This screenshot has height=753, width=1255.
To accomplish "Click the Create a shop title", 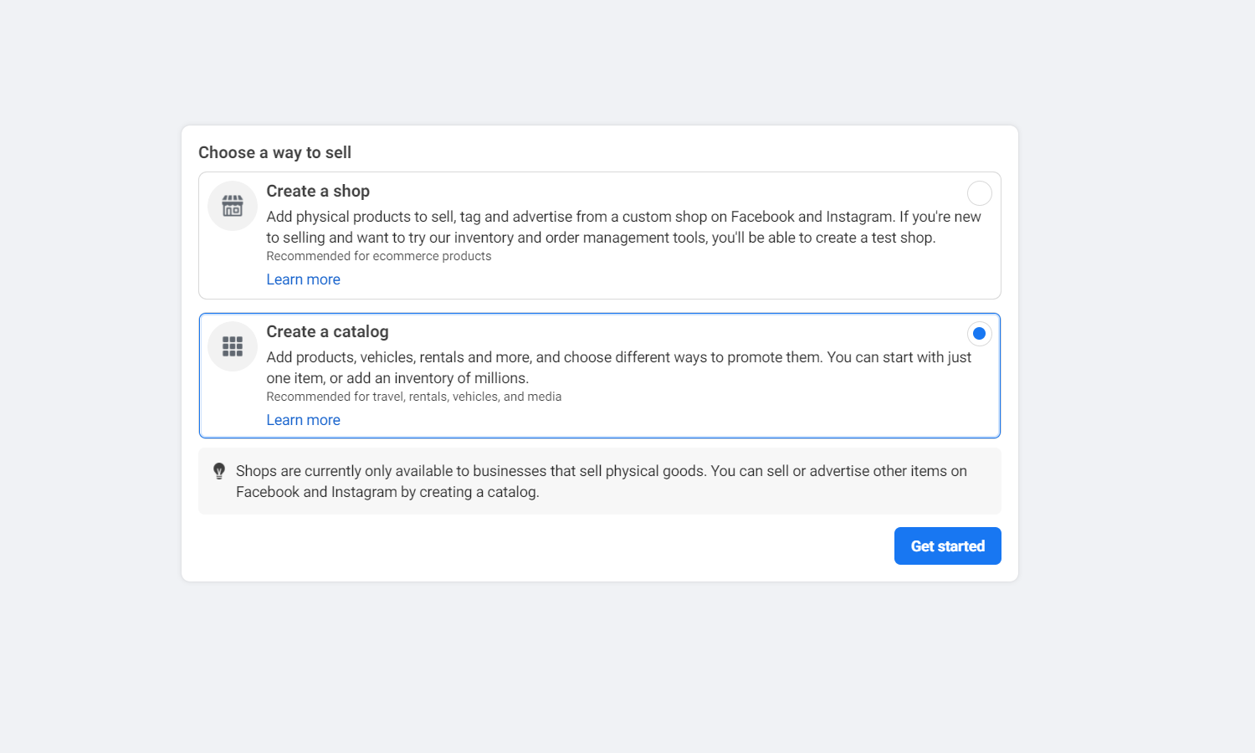I will click(318, 192).
